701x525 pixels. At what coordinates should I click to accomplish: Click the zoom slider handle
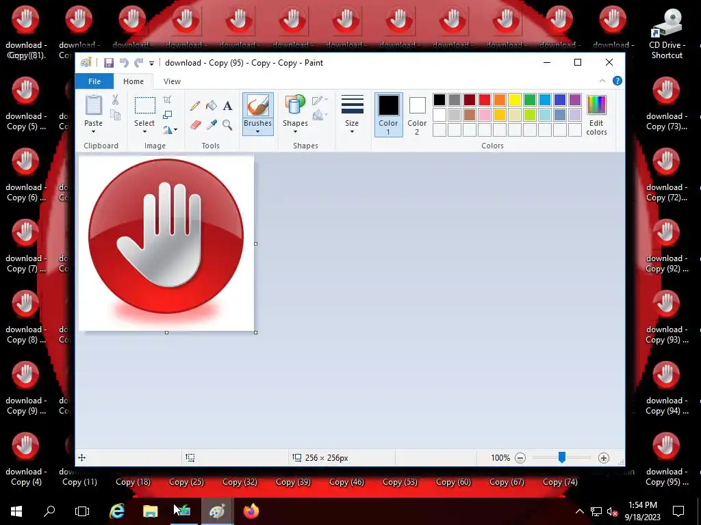tap(562, 457)
